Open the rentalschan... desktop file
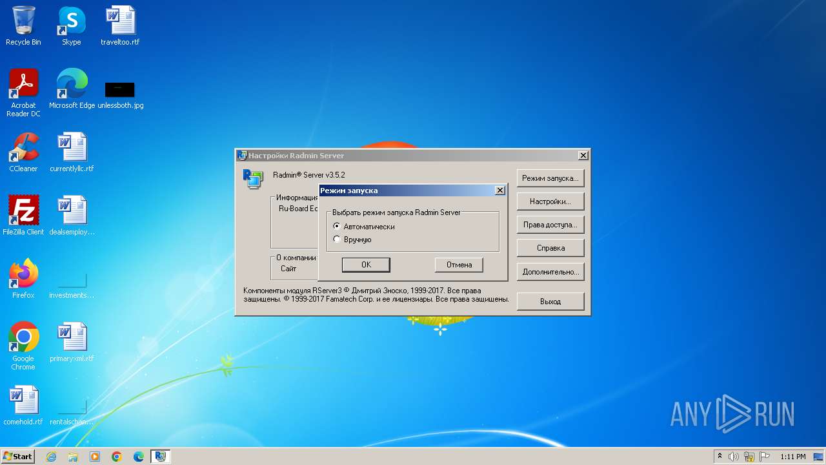The width and height of the screenshot is (826, 465). pos(72,412)
